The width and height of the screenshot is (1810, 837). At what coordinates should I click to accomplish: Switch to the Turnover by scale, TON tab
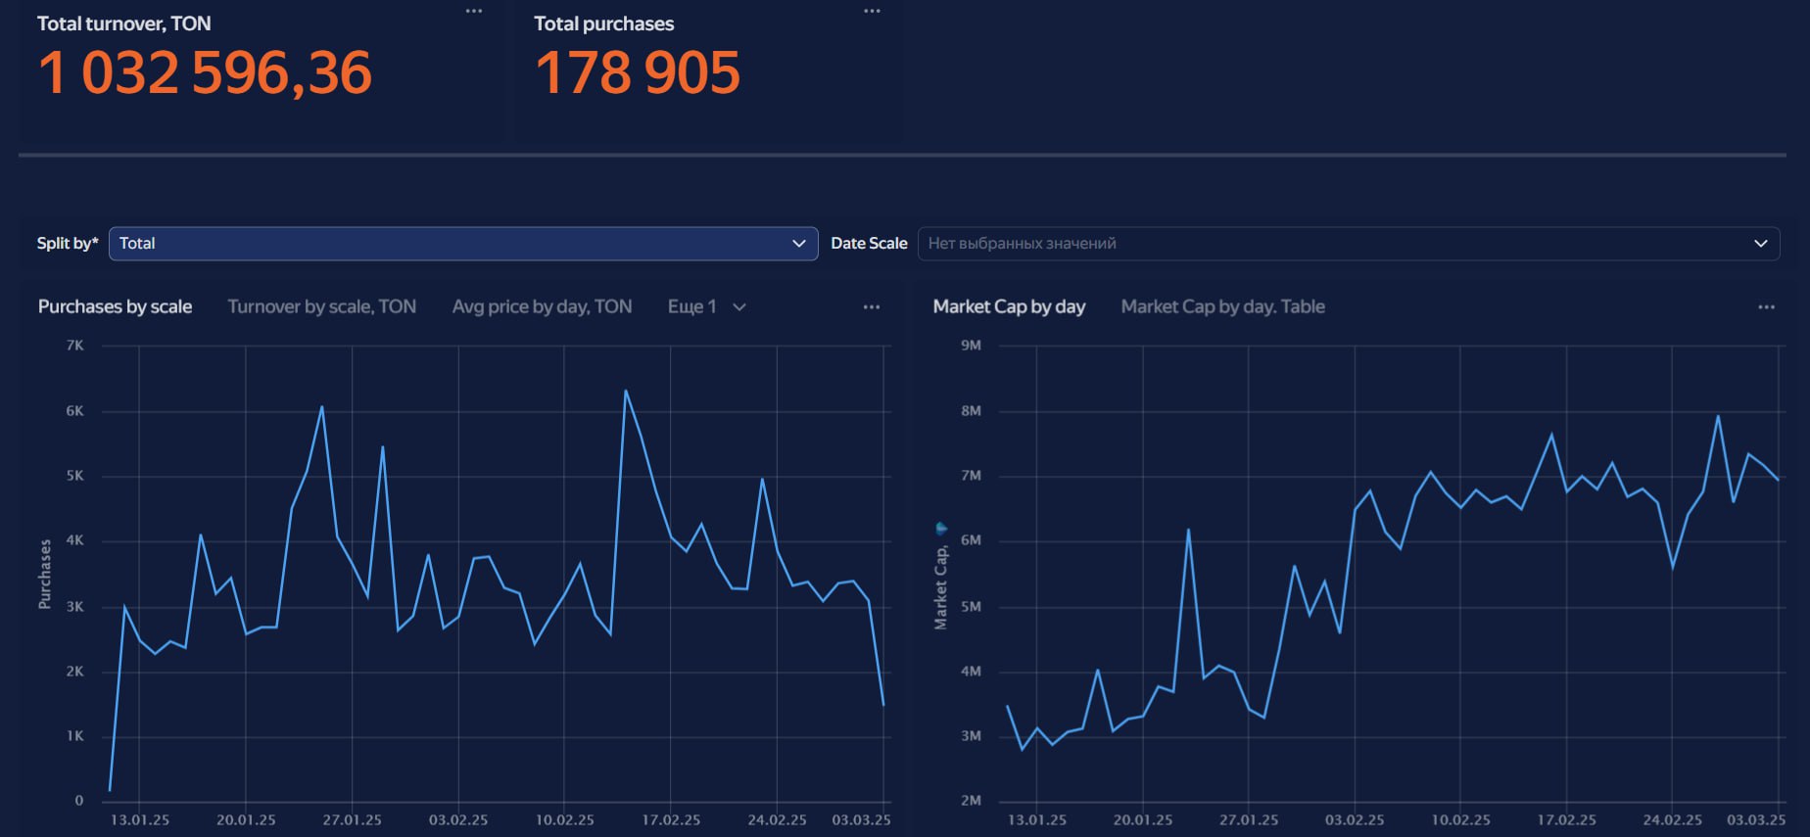tap(322, 307)
